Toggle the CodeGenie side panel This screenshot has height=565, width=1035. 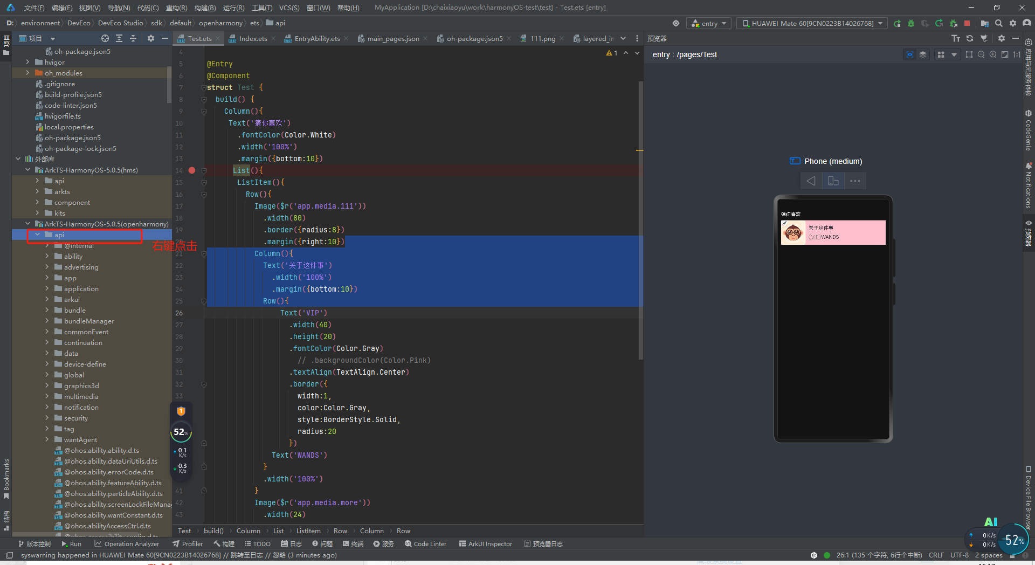[x=1029, y=130]
